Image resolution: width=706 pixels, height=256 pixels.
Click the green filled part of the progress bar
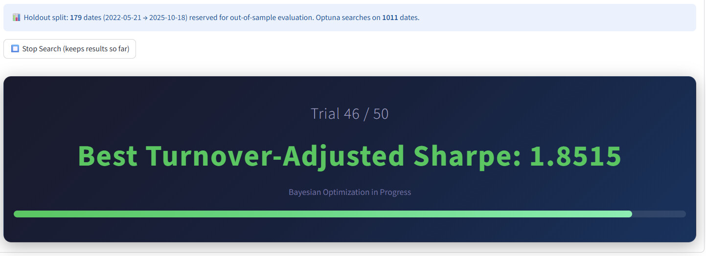click(x=294, y=214)
